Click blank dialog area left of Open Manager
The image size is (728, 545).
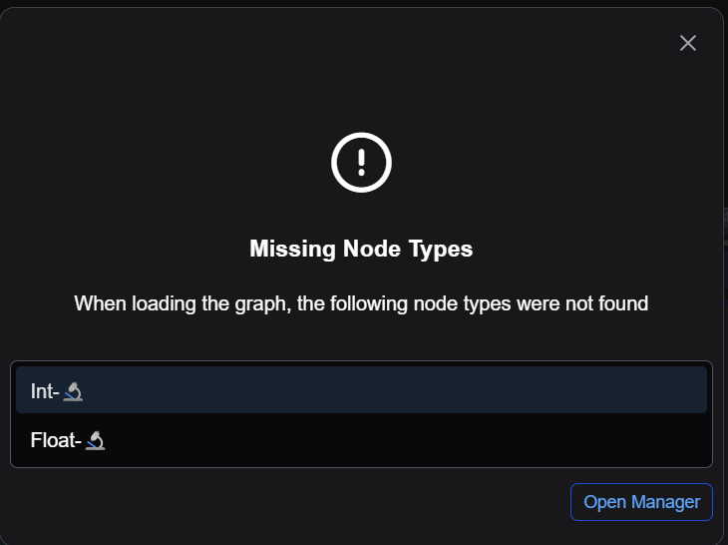299,502
